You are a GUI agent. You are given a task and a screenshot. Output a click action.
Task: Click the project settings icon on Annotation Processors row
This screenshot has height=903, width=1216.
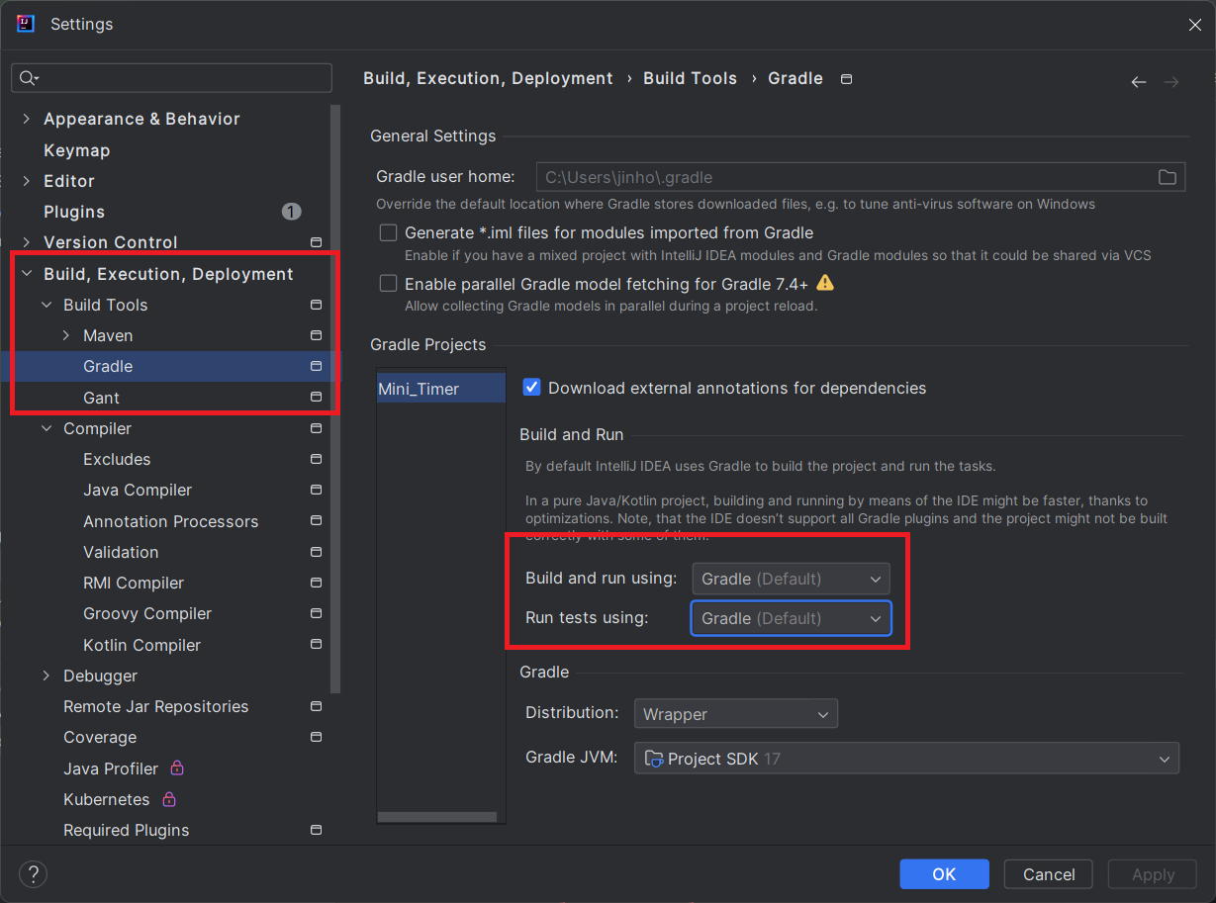(316, 520)
